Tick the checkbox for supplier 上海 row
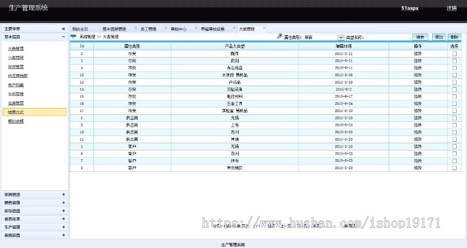 pyautogui.click(x=454, y=125)
